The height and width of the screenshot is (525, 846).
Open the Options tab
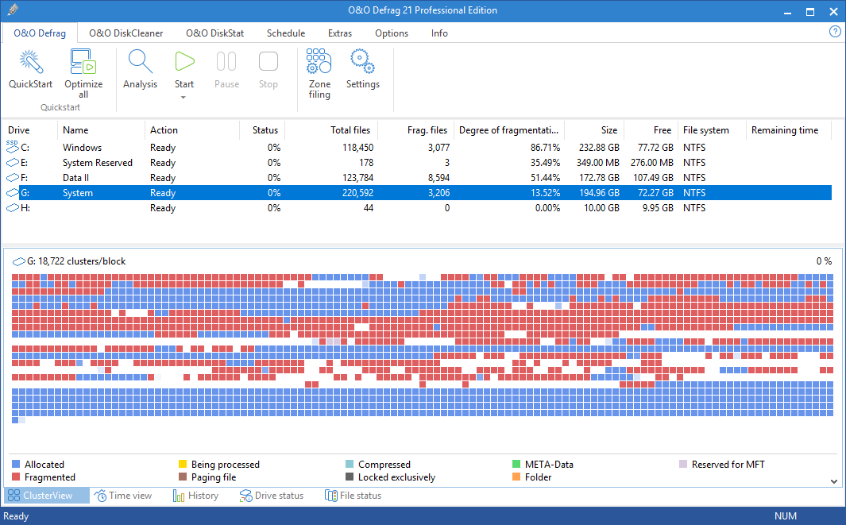[x=392, y=33]
